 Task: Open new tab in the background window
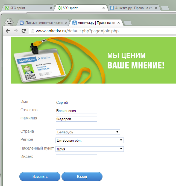165,8
